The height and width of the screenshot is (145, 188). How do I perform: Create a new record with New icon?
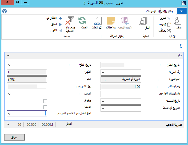tap(169, 24)
